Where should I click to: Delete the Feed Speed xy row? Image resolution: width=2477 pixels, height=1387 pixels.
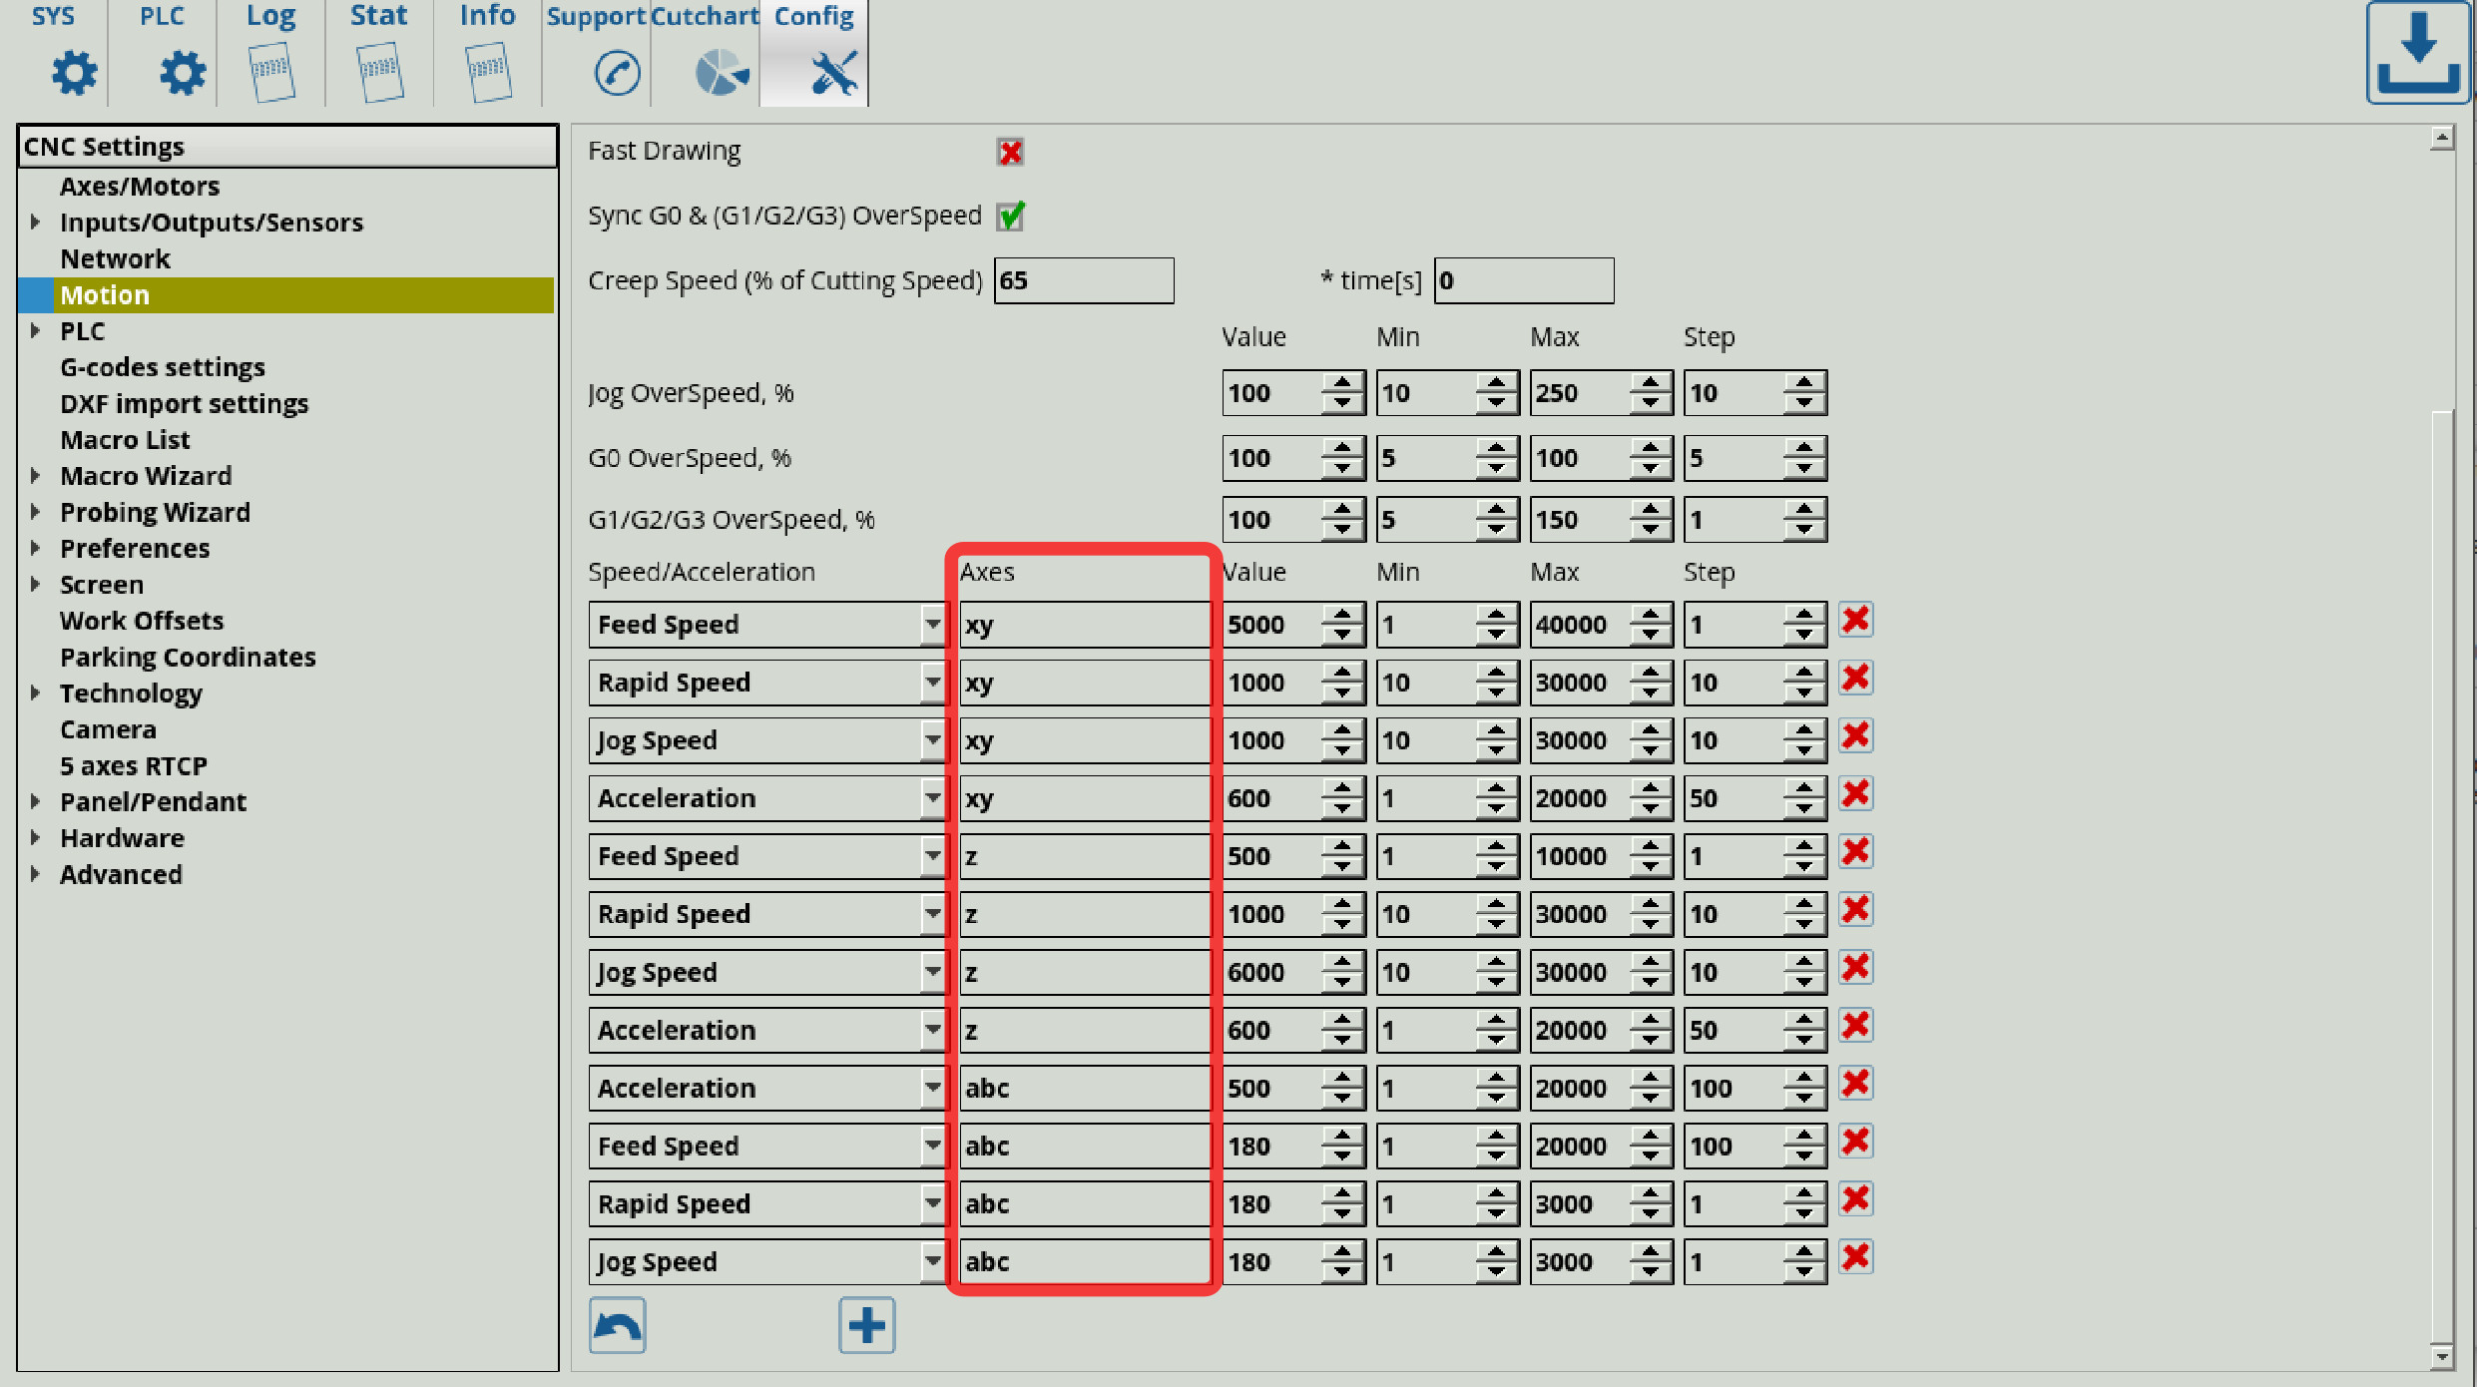1855,621
